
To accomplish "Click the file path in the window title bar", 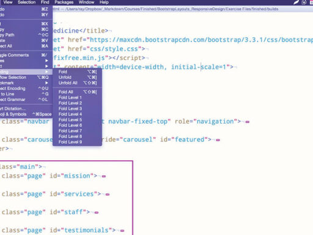I will pyautogui.click(x=172, y=9).
